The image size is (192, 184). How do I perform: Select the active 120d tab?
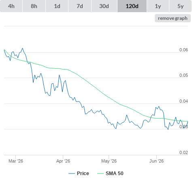click(132, 6)
